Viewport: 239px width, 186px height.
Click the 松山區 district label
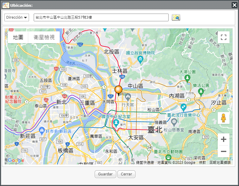(x=153, y=110)
